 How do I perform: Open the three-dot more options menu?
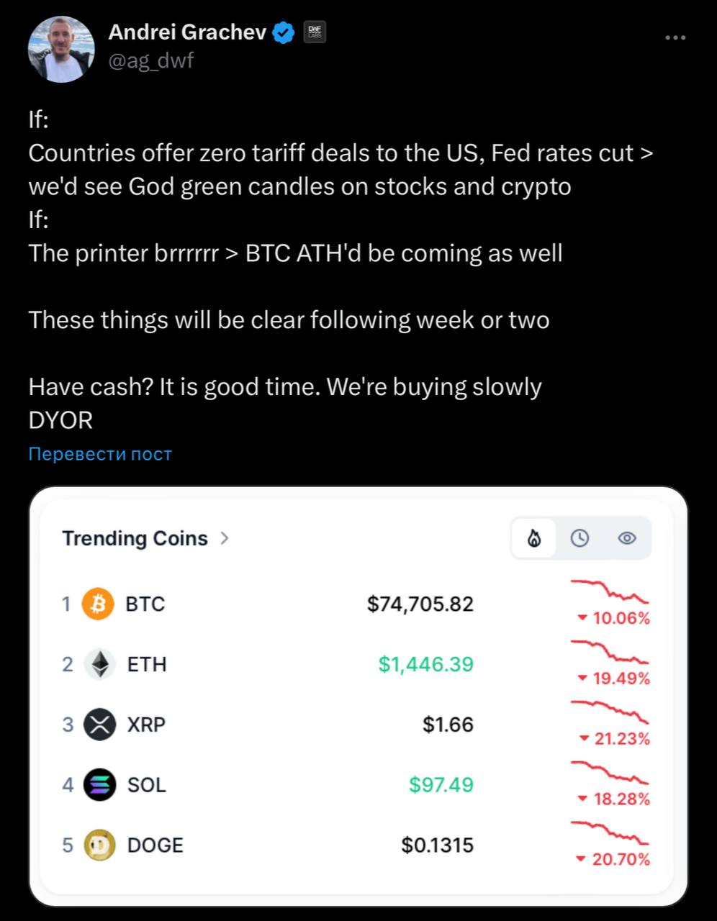[x=675, y=37]
